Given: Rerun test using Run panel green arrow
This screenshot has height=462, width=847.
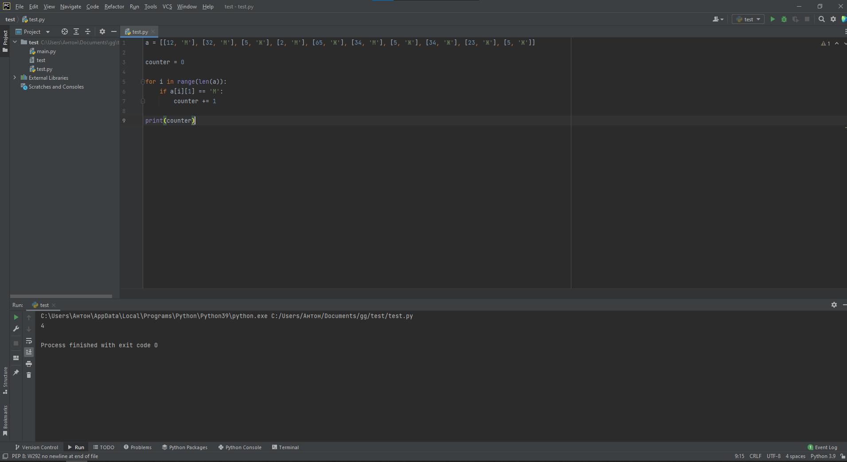Looking at the screenshot, I should (16, 317).
